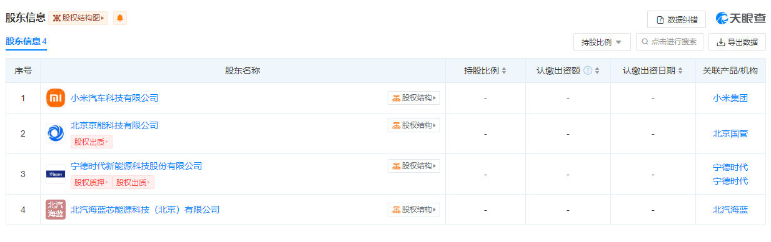Expand 股权结构 for 宁德时代新能源科技
The width and height of the screenshot is (771, 242).
click(414, 166)
